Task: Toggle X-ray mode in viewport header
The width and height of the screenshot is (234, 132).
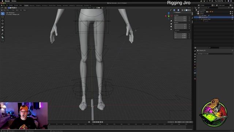Action: (x=182, y=10)
